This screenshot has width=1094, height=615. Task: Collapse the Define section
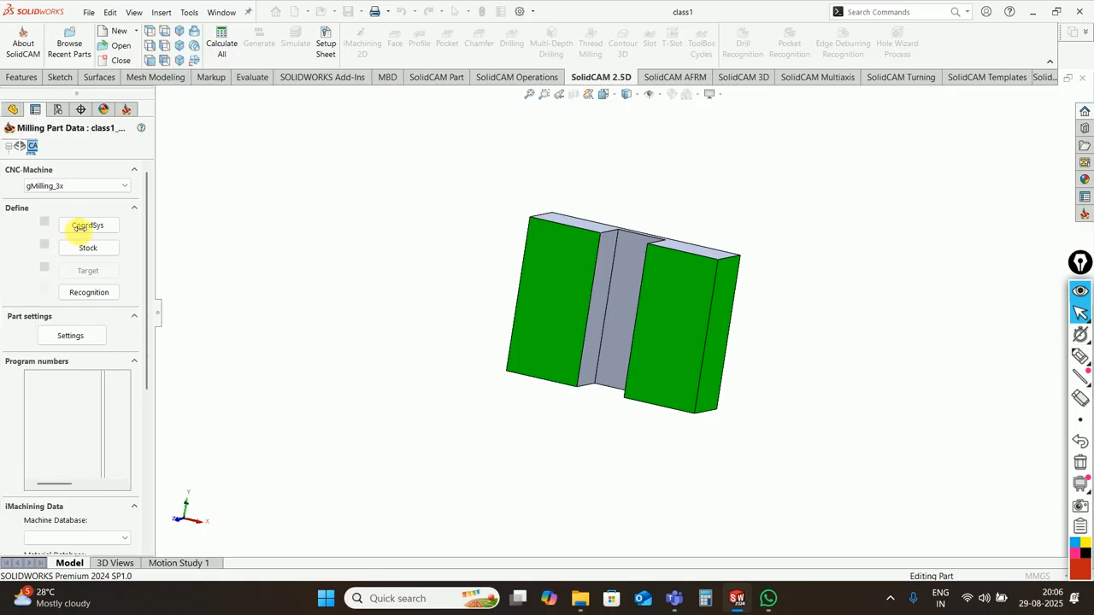point(134,208)
